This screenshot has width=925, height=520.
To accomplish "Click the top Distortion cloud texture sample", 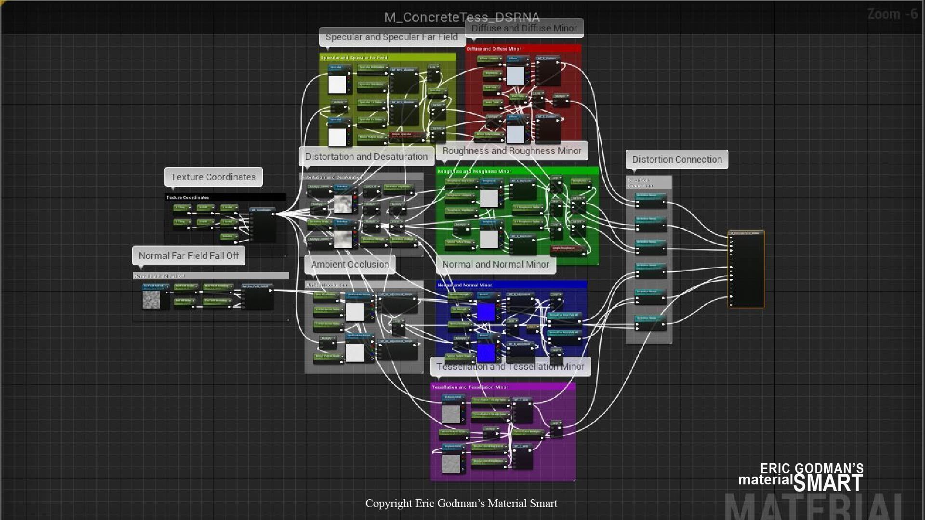I will pyautogui.click(x=343, y=204).
